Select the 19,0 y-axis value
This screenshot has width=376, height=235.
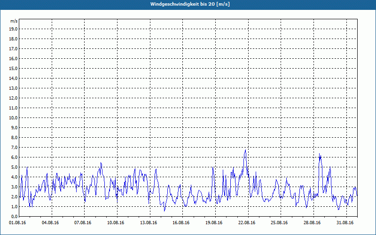[13, 29]
